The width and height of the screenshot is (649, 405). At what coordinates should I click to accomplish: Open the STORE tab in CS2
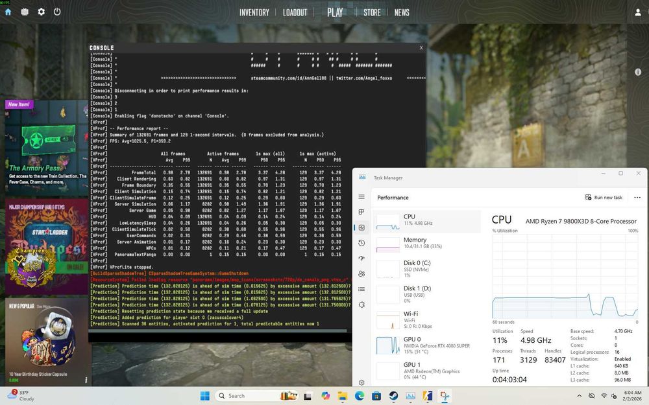(372, 12)
